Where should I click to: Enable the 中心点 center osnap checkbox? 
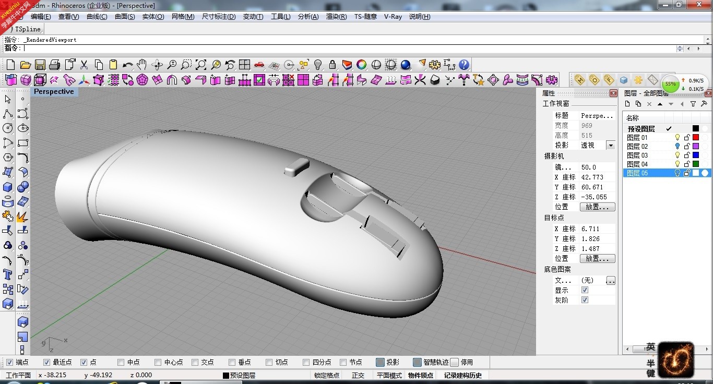(x=158, y=362)
